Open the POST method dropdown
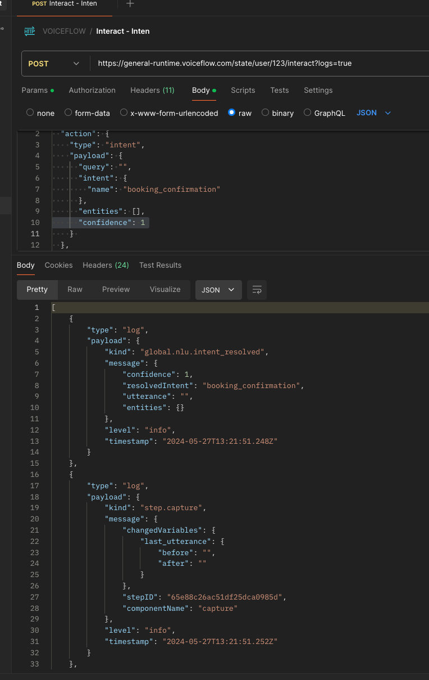The image size is (429, 680). pos(55,64)
